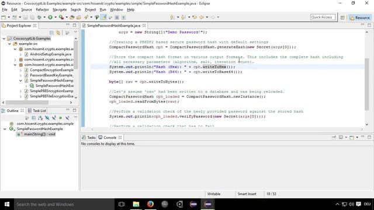Screen dimensions: 374x210
Task: Open the Window menu
Action: pos(116,9)
